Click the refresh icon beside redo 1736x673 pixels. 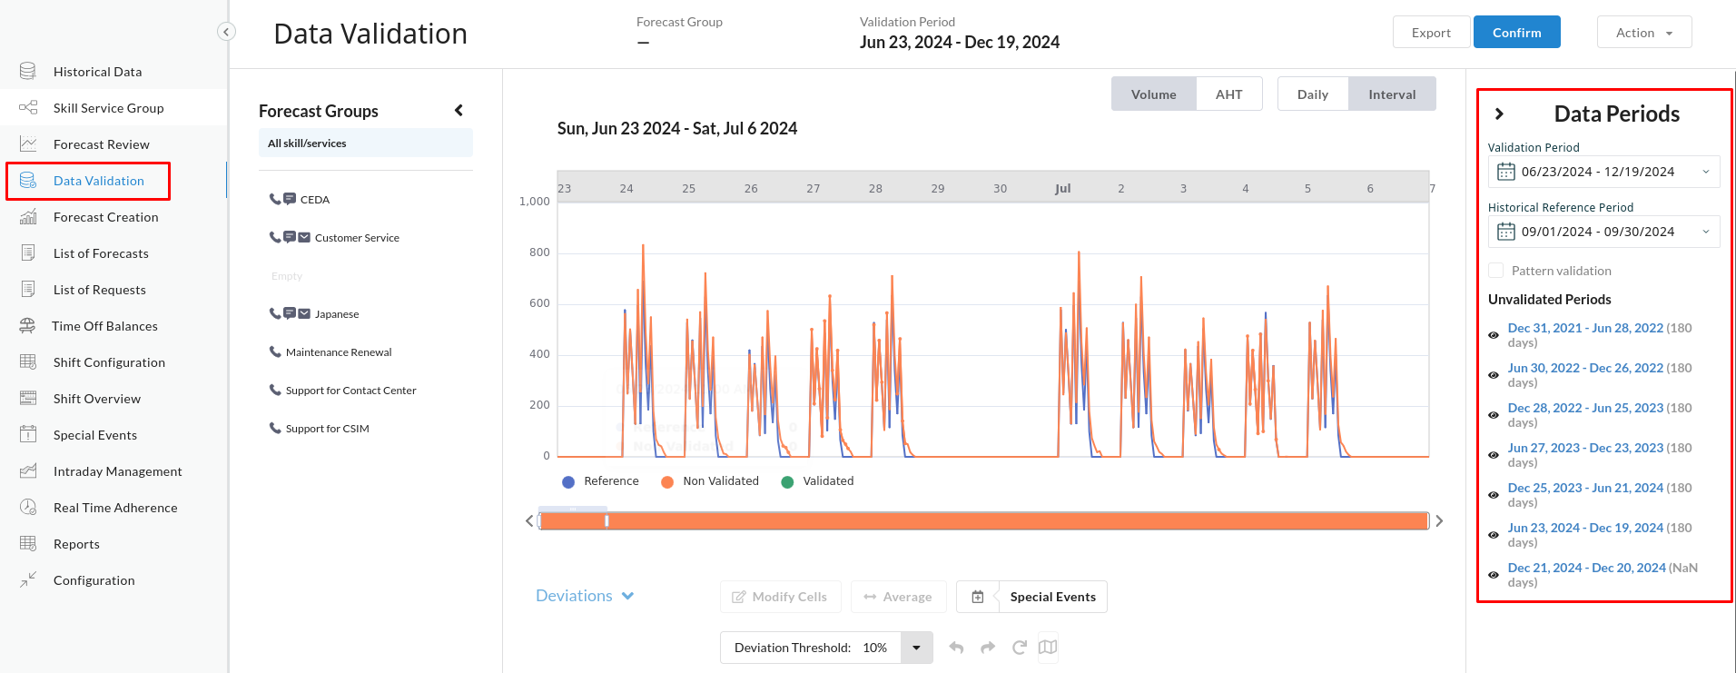pyautogui.click(x=1019, y=648)
